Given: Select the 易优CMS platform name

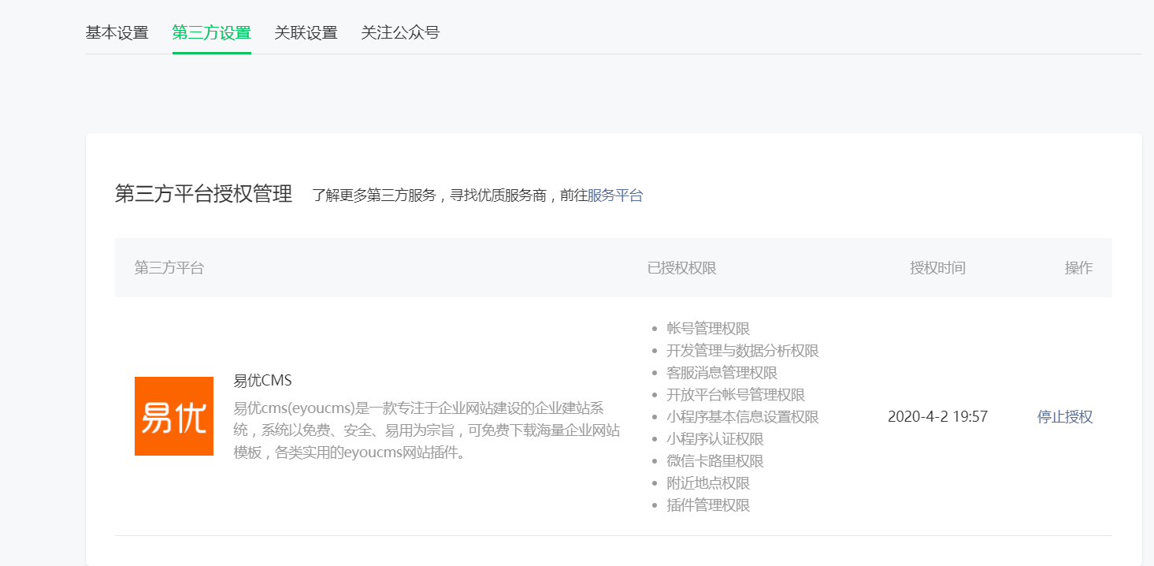Looking at the screenshot, I should 263,381.
